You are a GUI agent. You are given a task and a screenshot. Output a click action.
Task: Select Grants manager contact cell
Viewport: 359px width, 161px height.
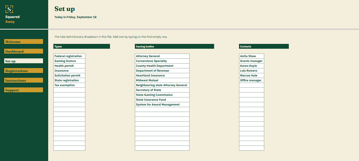click(252, 61)
